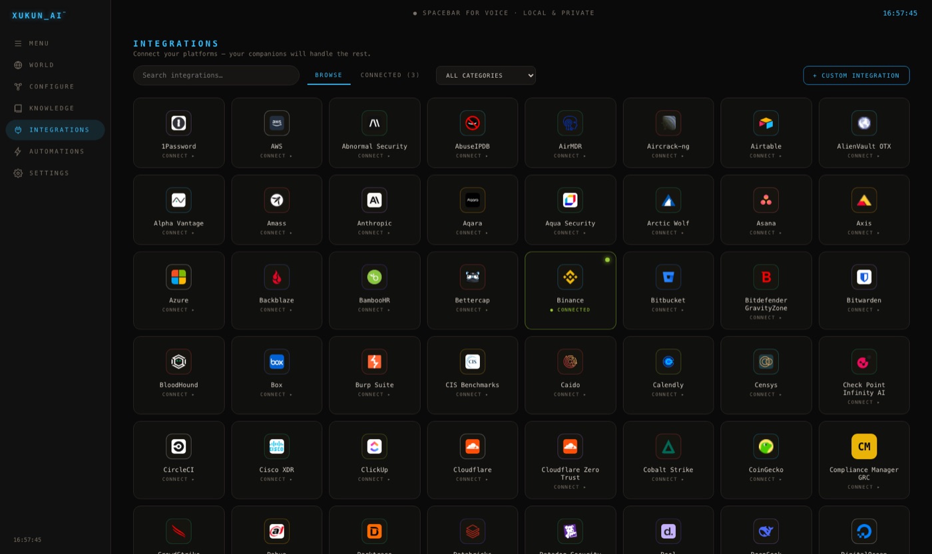Open the Axis icon
The height and width of the screenshot is (554, 932).
tap(864, 200)
